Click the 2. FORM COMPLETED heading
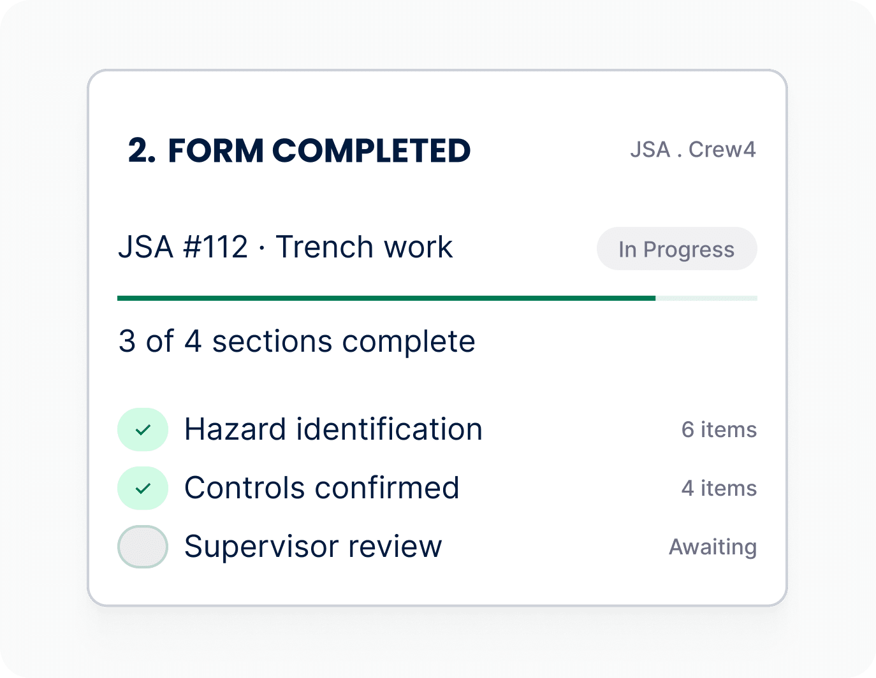The width and height of the screenshot is (876, 678). 299,151
